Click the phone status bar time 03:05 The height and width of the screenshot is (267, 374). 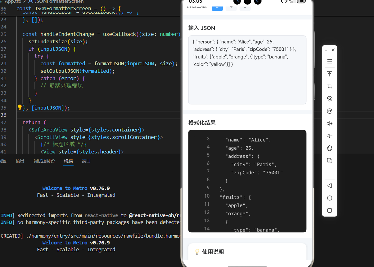tap(195, 2)
